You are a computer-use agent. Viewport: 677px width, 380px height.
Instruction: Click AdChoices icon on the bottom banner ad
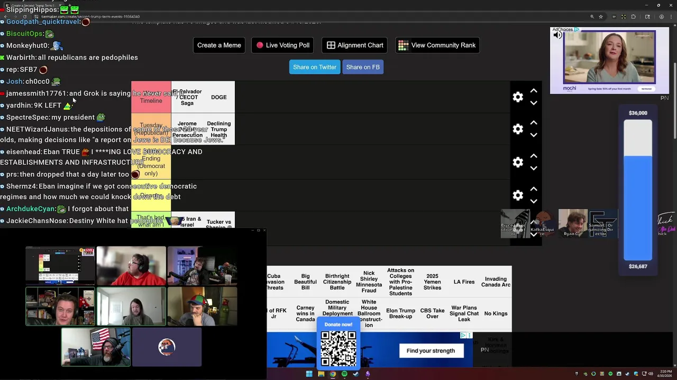tap(463, 335)
